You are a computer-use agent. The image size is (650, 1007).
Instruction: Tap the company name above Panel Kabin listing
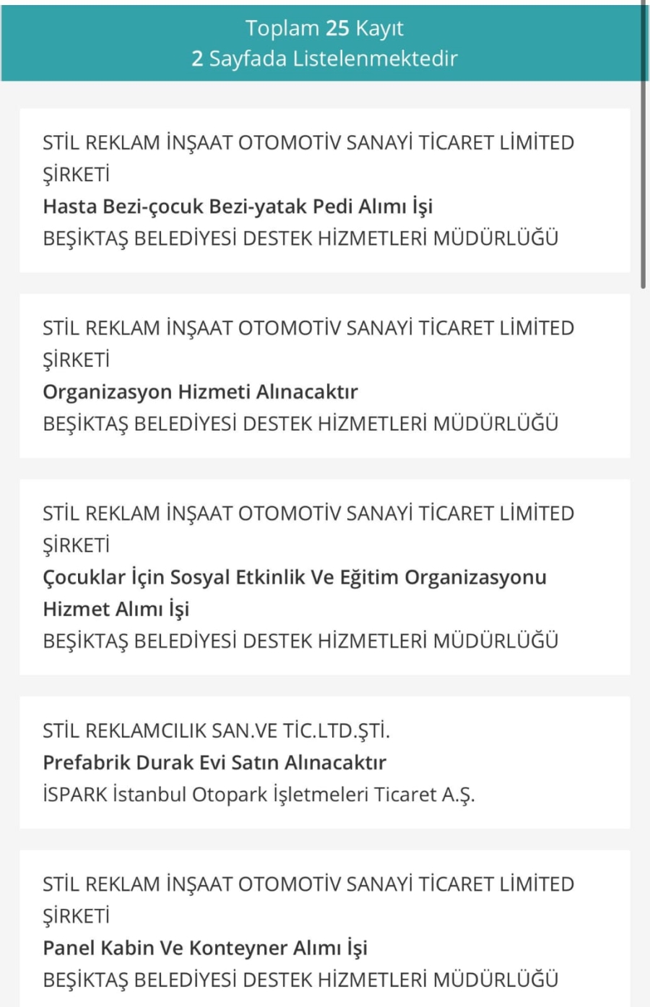[308, 900]
